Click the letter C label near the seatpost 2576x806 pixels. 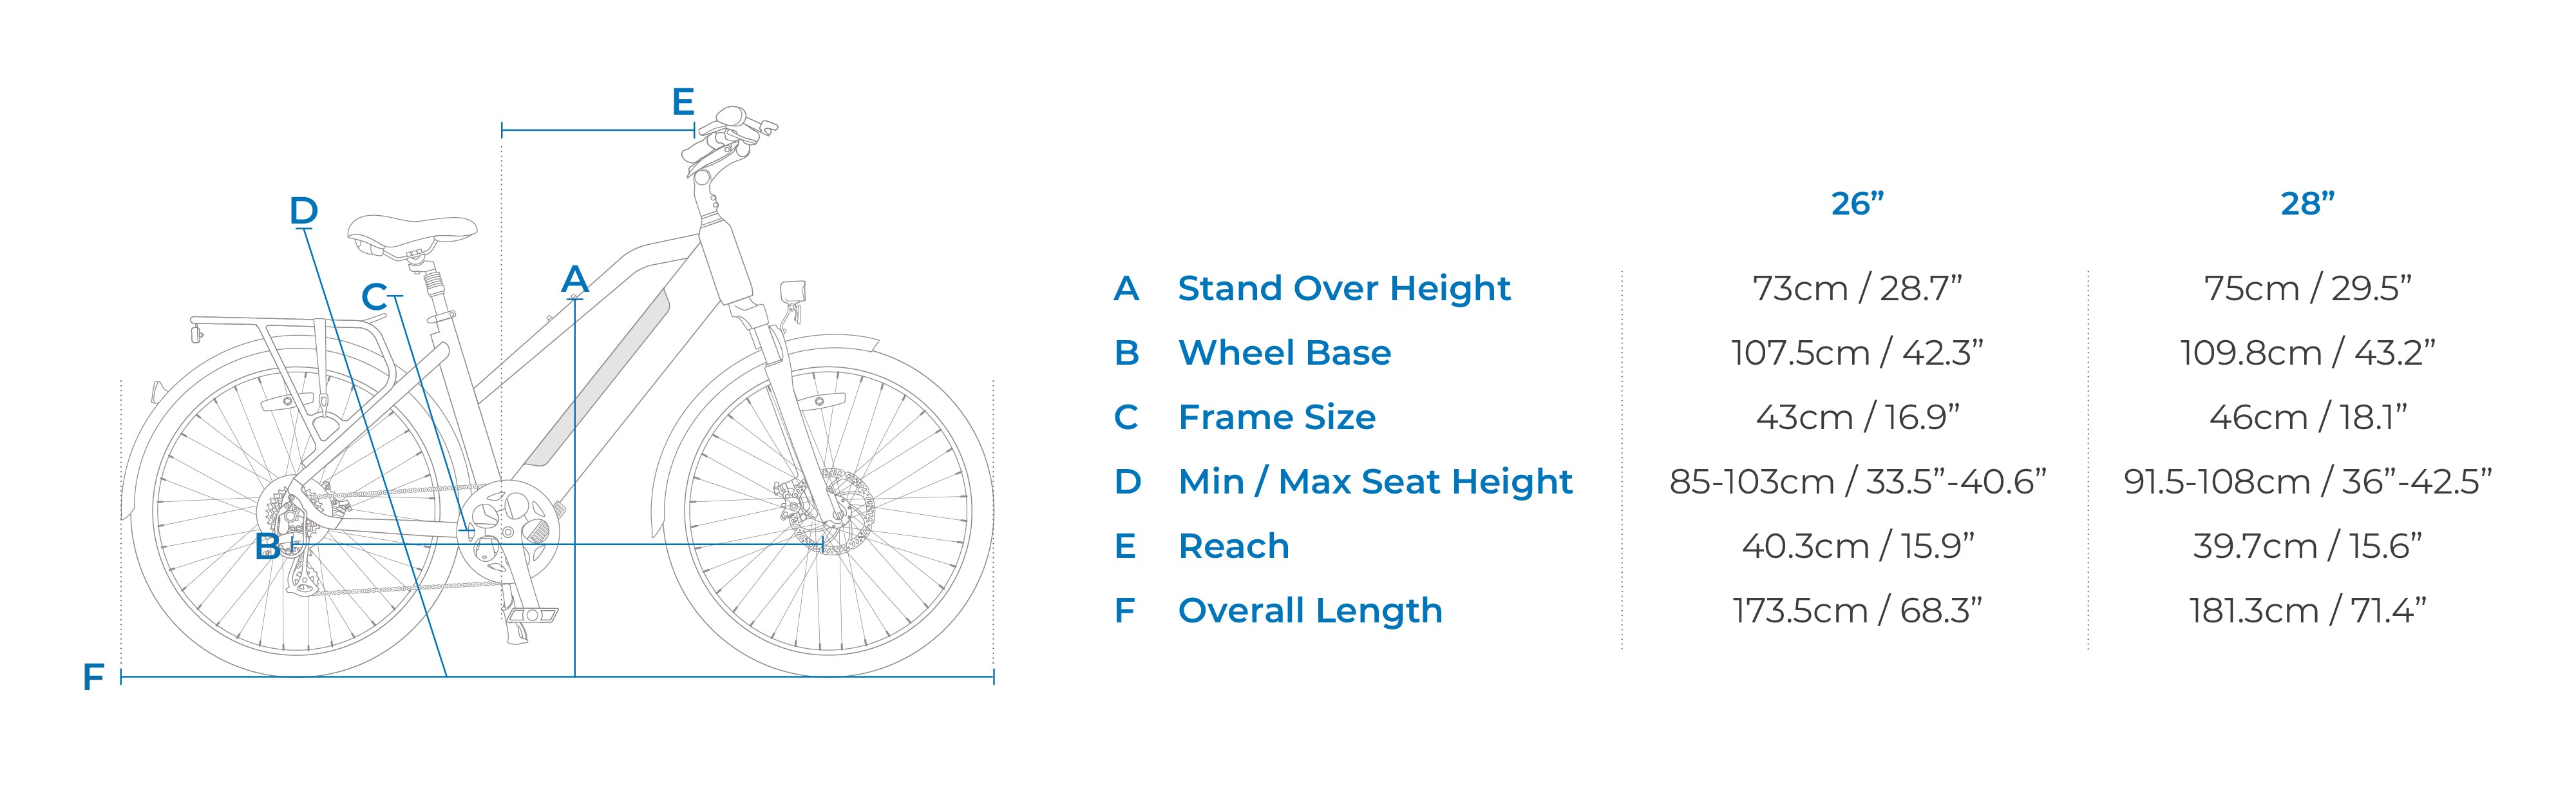tap(374, 297)
